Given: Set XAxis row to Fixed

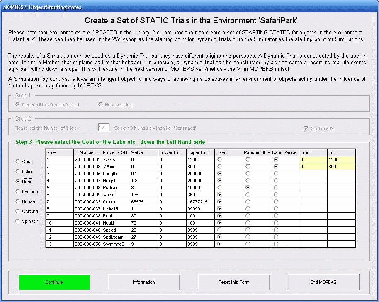Looking at the screenshot, I should click(219, 159).
